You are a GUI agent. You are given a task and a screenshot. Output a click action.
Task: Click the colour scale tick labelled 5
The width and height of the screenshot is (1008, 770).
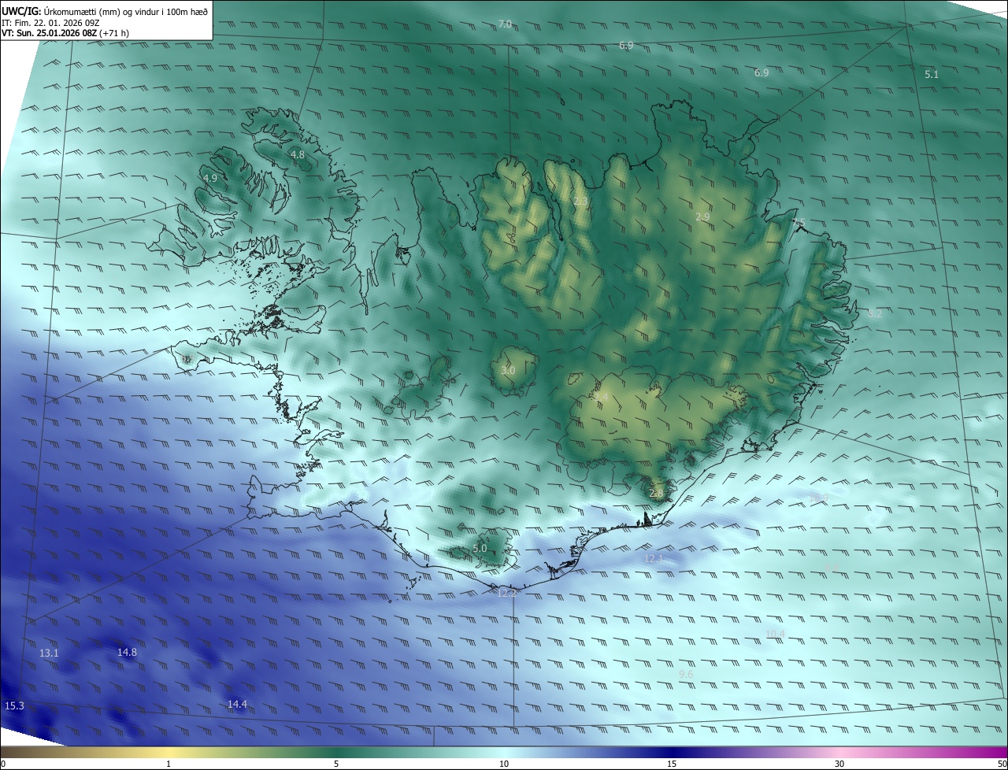pos(336,764)
